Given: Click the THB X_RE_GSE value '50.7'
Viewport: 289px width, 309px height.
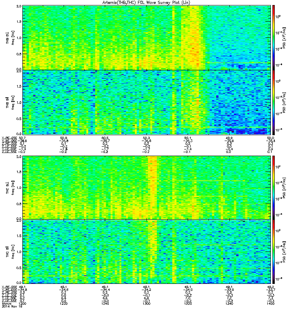Looking at the screenshot, I should click(22, 138).
